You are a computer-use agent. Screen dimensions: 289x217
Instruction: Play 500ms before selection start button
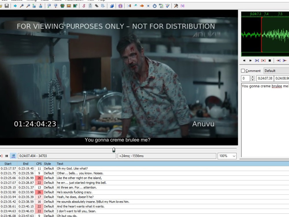(x=278, y=60)
